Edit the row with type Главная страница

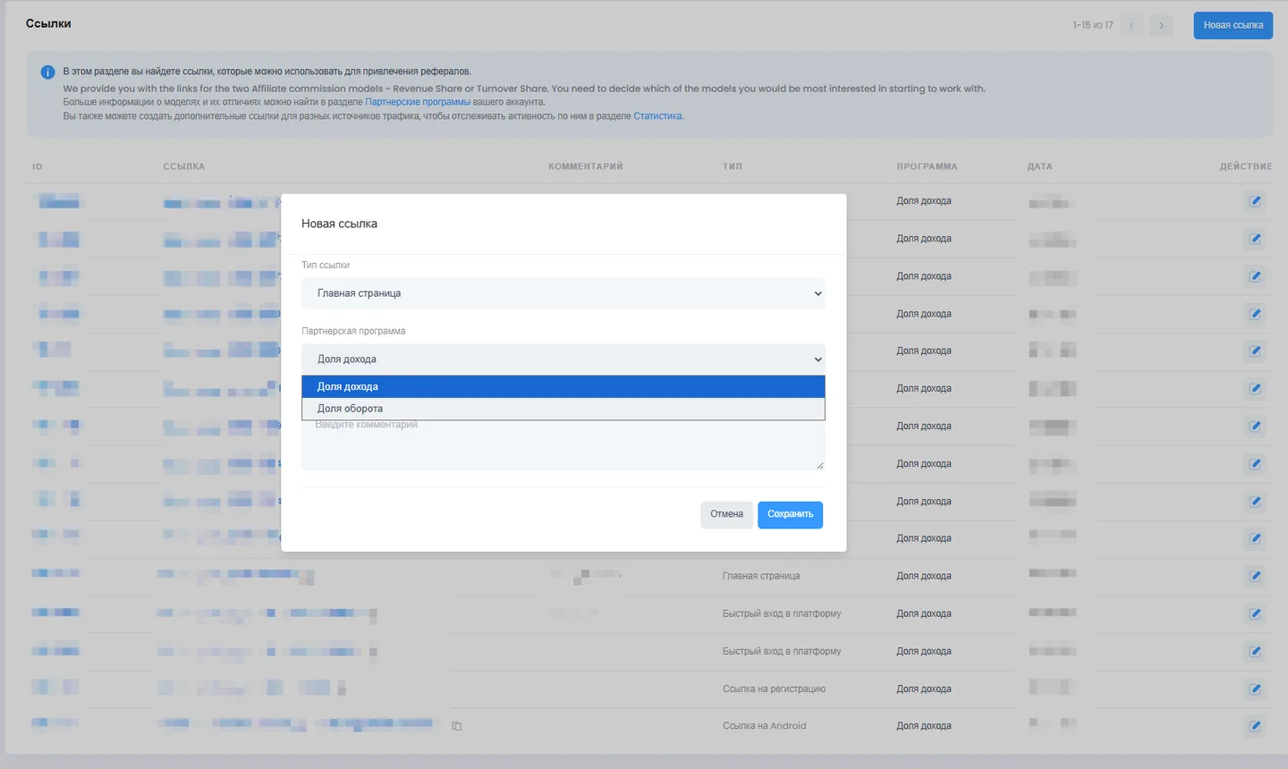click(1255, 576)
